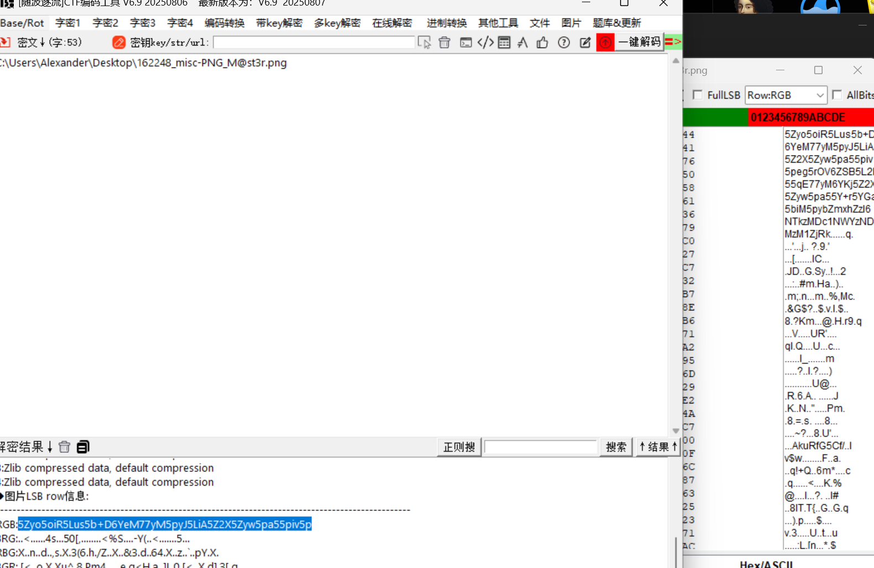This screenshot has height=568, width=874.
Task: Open the calculator table icon
Action: click(x=504, y=42)
